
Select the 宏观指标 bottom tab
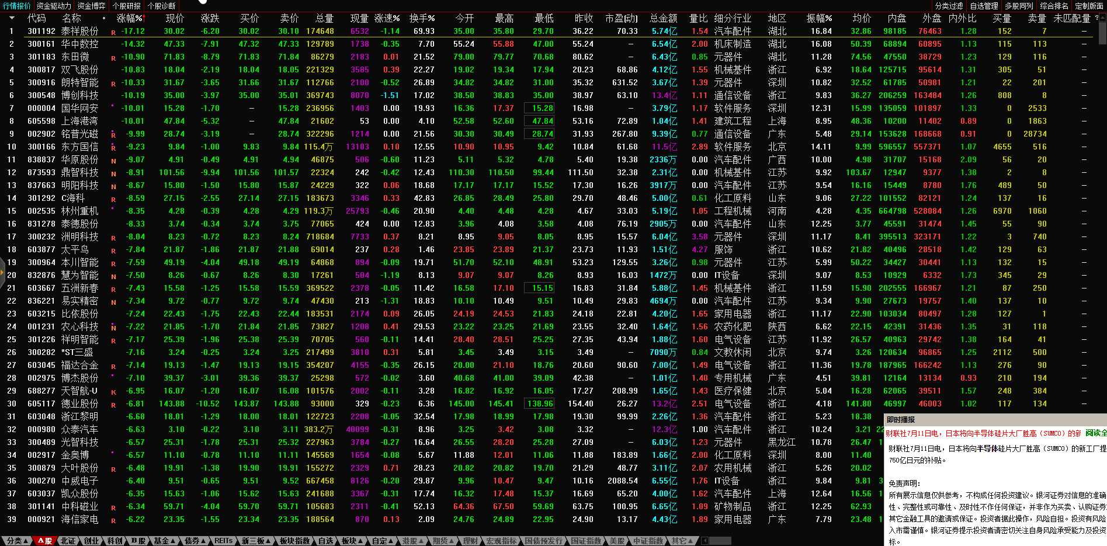tap(502, 541)
